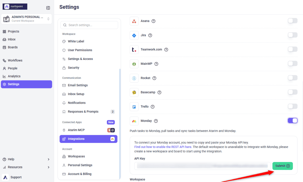Expand the Help submenu arrow

(x=49, y=160)
